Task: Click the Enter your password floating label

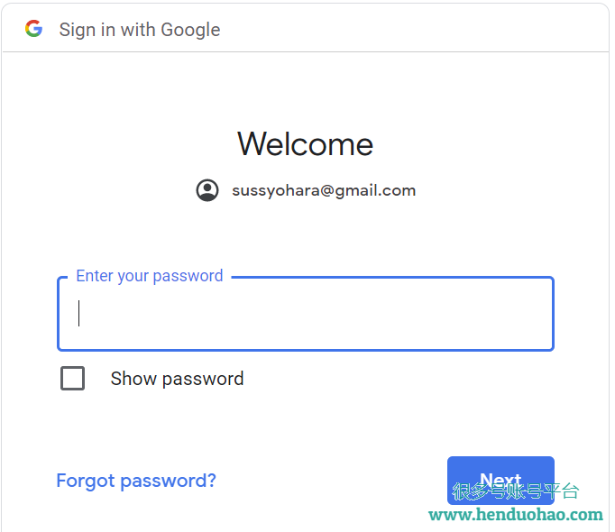Action: (150, 276)
